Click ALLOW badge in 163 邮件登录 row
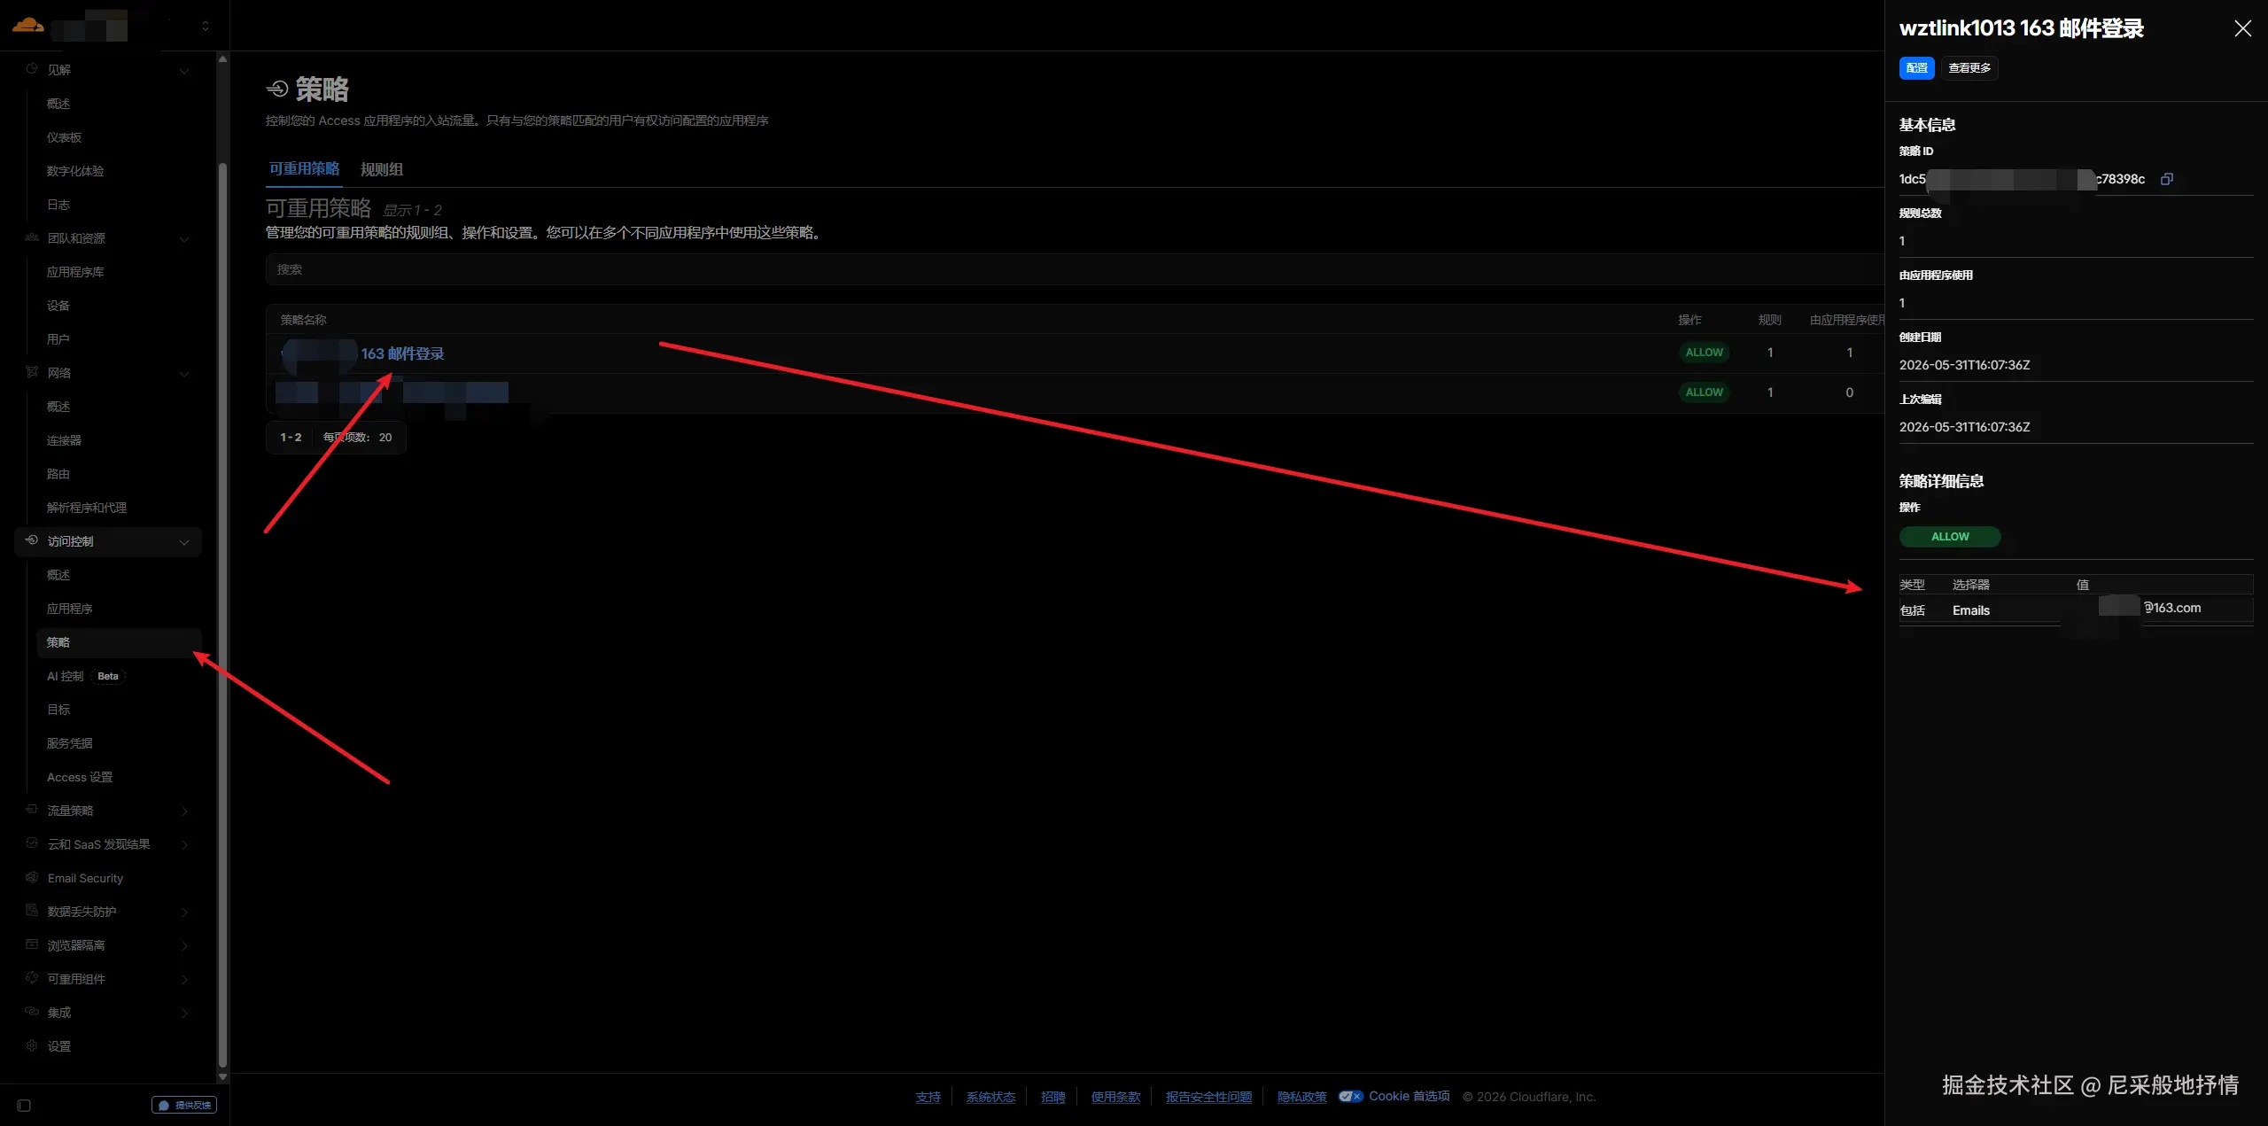This screenshot has width=2268, height=1126. pos(1704,353)
